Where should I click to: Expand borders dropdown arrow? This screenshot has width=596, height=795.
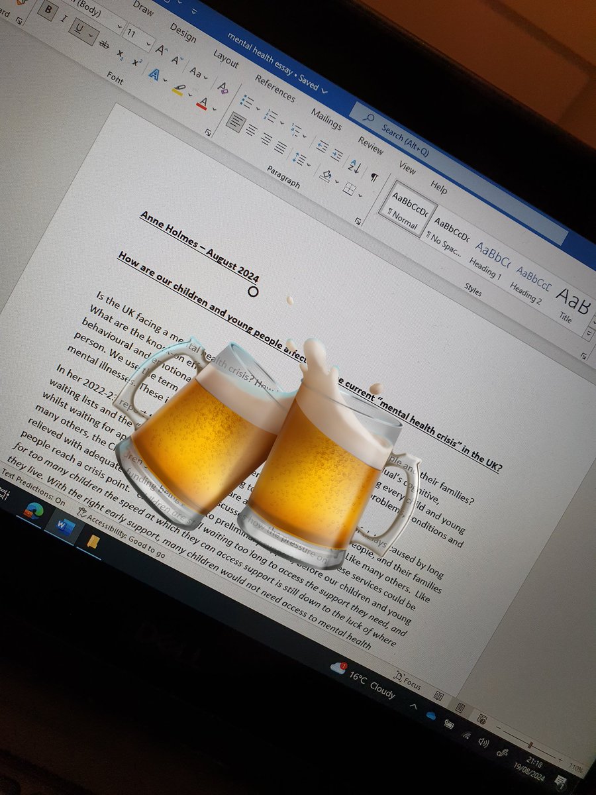click(x=360, y=195)
